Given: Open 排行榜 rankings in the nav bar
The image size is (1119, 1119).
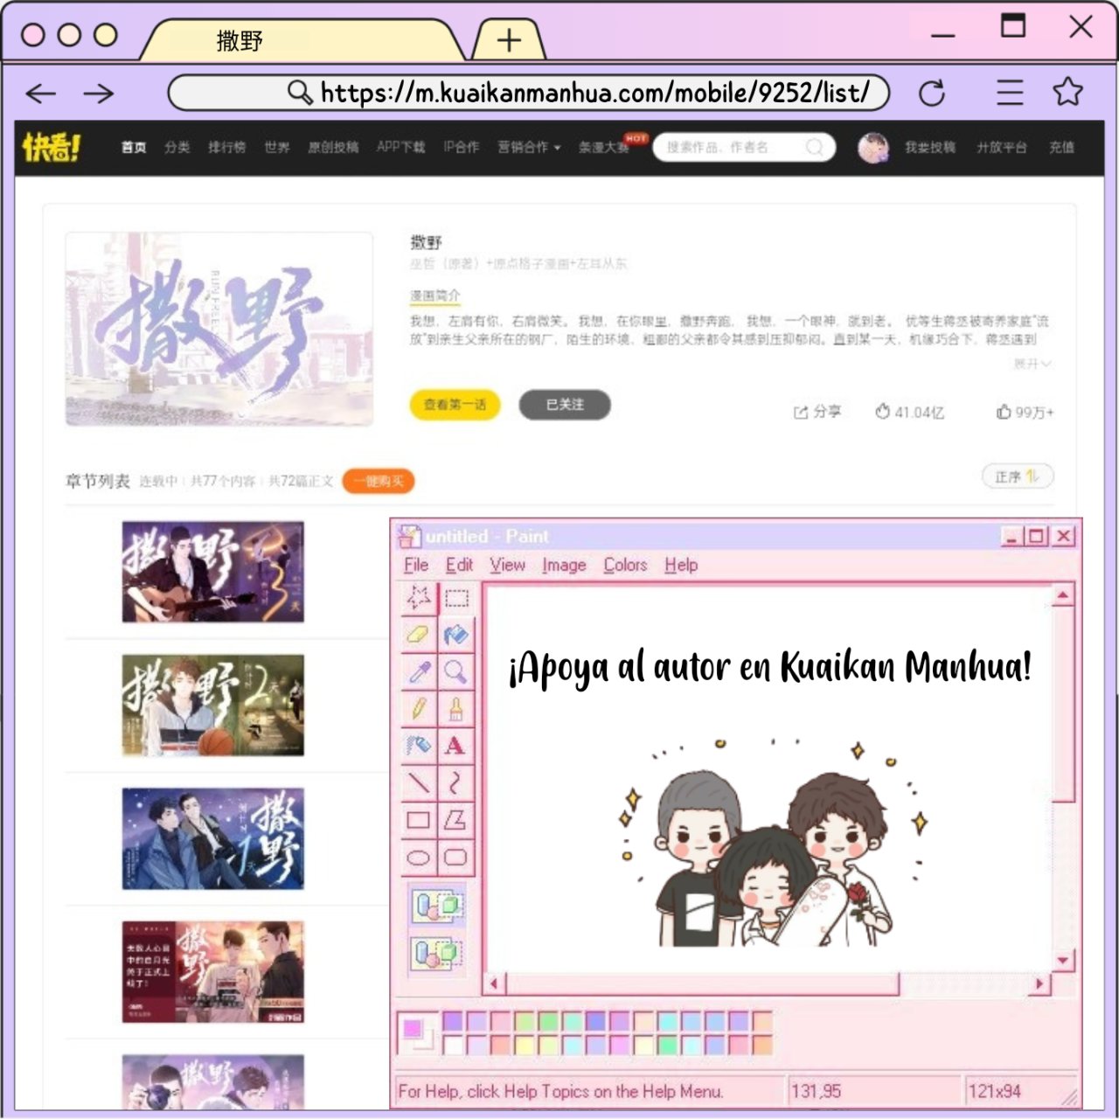Looking at the screenshot, I should (x=226, y=147).
